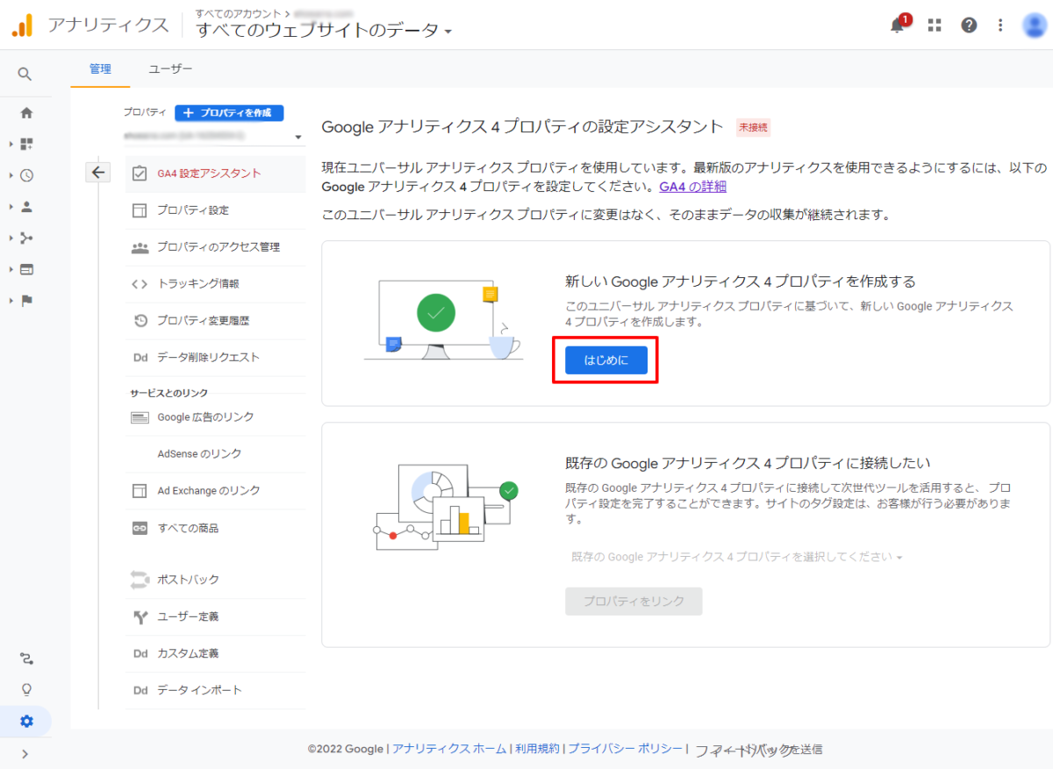Click the help question mark icon

969,25
